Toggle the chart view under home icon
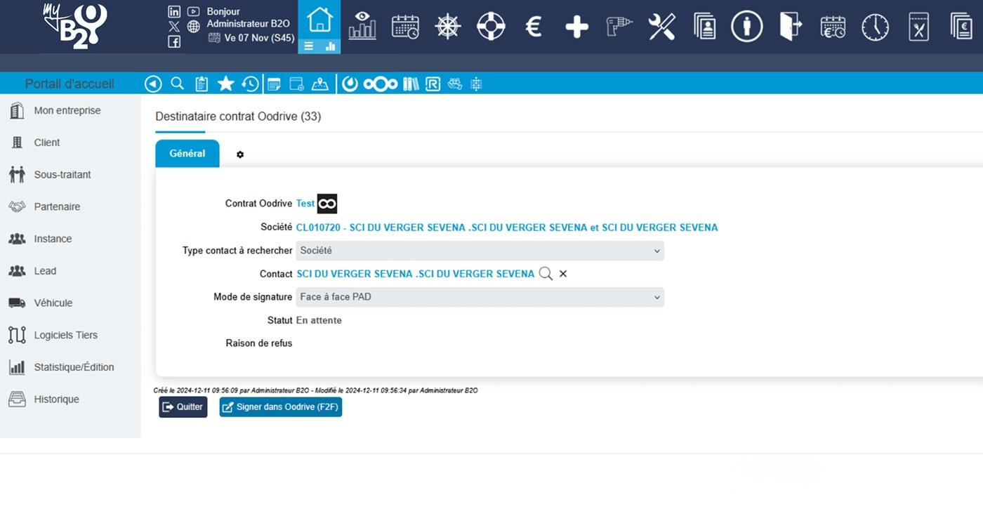983x528 pixels. pos(330,46)
